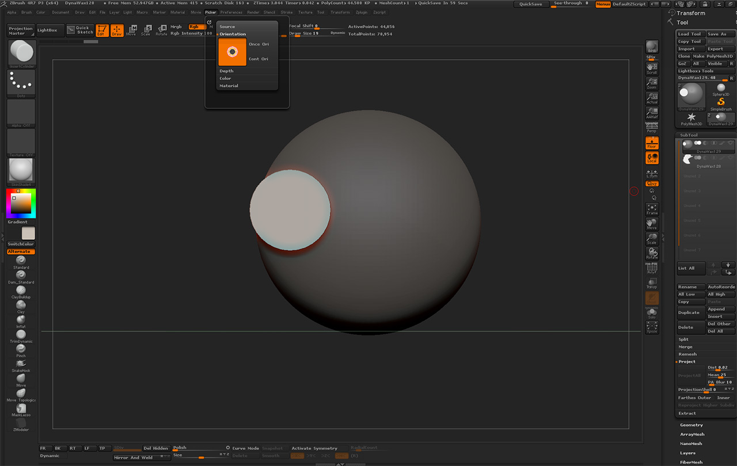The image size is (737, 466).
Task: Click the Load Tool button
Action: (x=690, y=34)
